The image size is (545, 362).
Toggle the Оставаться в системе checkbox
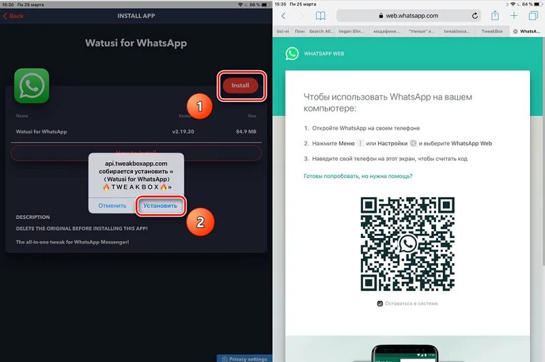coord(380,303)
